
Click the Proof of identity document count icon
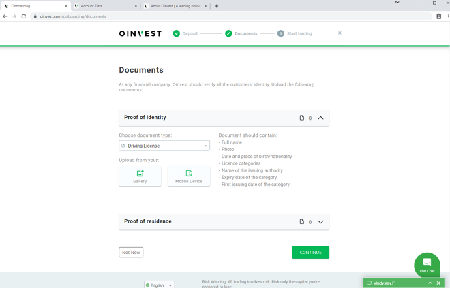pos(301,118)
